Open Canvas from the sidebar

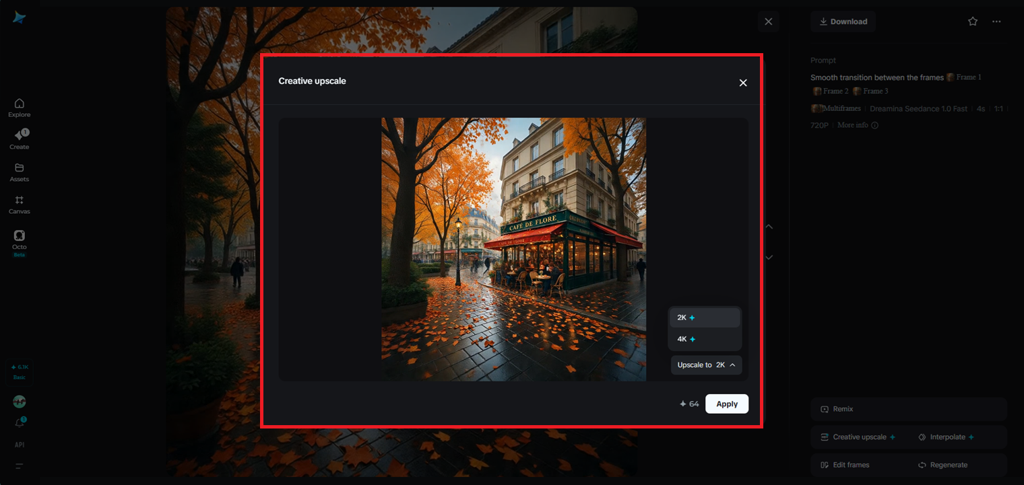point(20,204)
